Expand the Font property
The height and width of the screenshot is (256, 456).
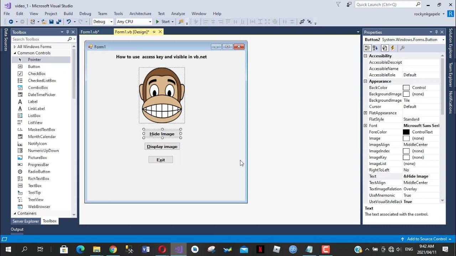[x=365, y=126]
